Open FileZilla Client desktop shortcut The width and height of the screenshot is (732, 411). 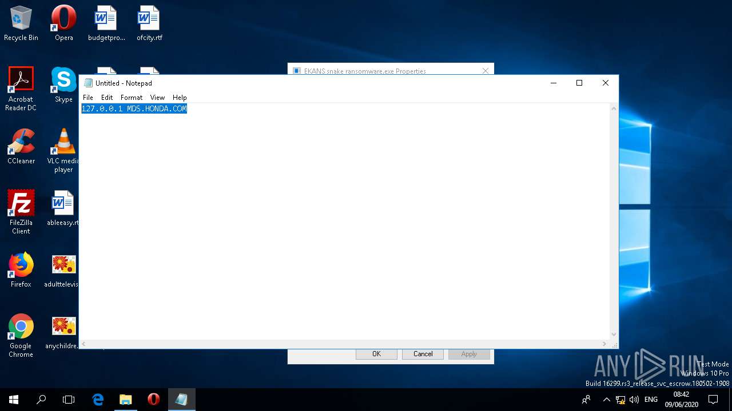coord(21,212)
